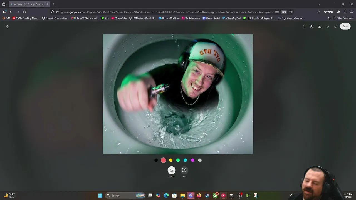356x200 pixels.
Task: Open the Hip Hop Mixtapes bookmark
Action: pyautogui.click(x=261, y=18)
